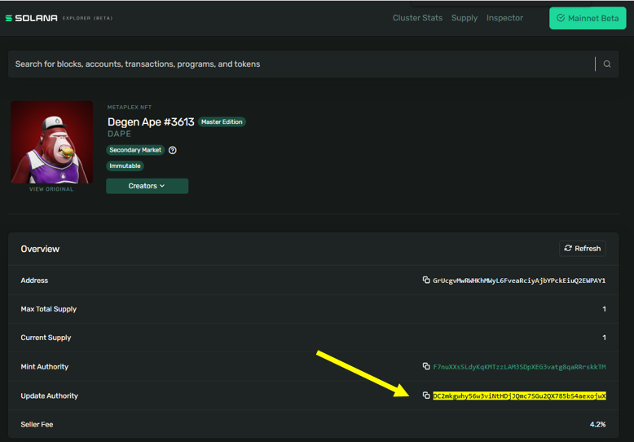Click the Max Total Supply label
Screen dimensions: 634x442
click(x=49, y=309)
